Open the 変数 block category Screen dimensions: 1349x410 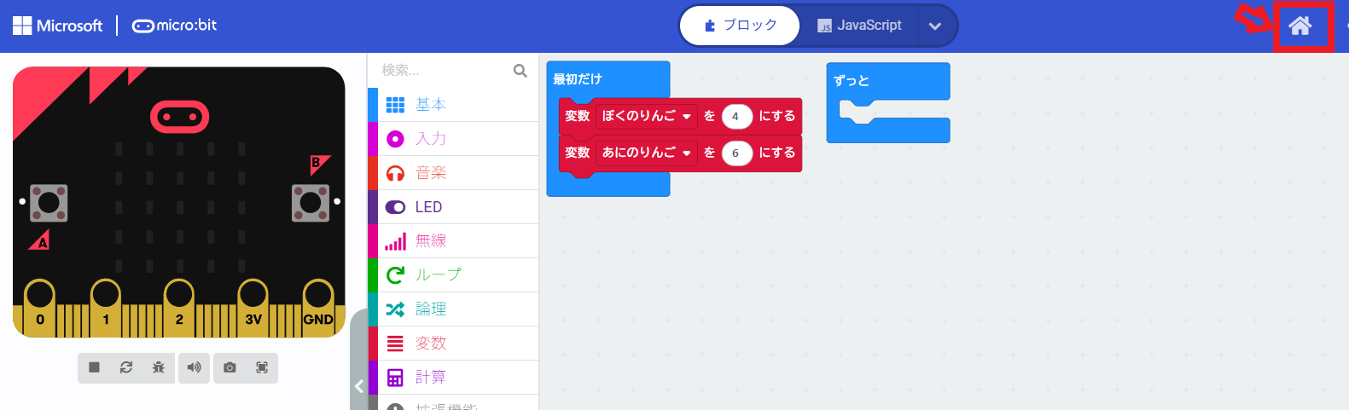tap(453, 344)
